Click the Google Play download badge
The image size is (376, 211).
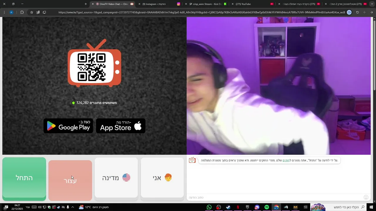(x=68, y=126)
